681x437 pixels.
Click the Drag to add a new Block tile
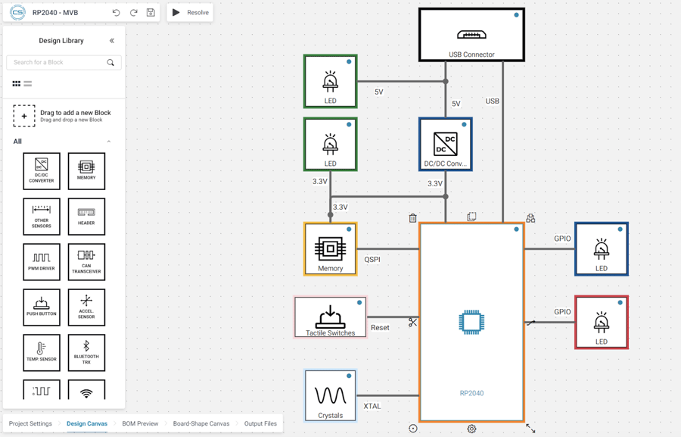pos(24,116)
